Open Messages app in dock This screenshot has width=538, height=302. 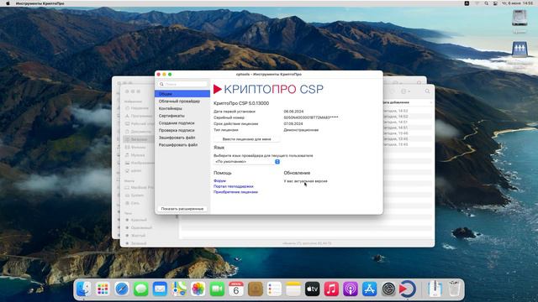[141, 289]
